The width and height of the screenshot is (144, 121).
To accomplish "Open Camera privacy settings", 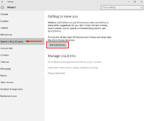I will 22,28.
